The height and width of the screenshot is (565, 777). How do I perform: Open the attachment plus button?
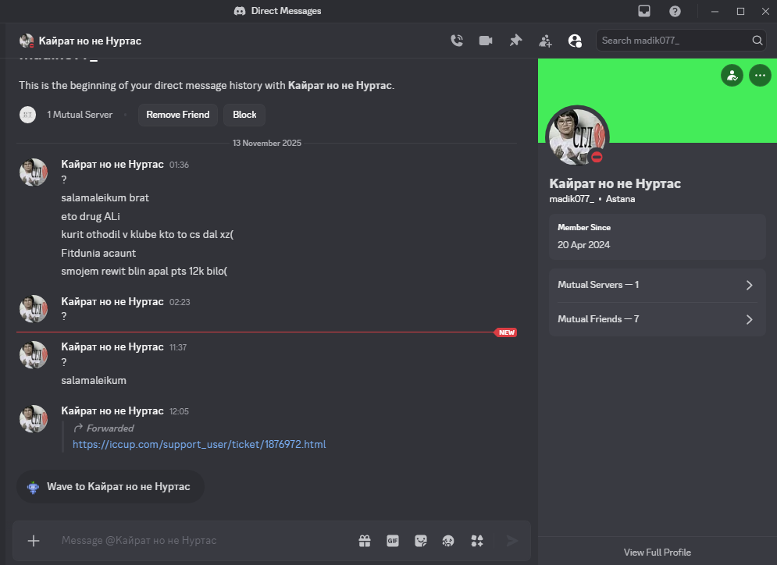[x=34, y=541]
